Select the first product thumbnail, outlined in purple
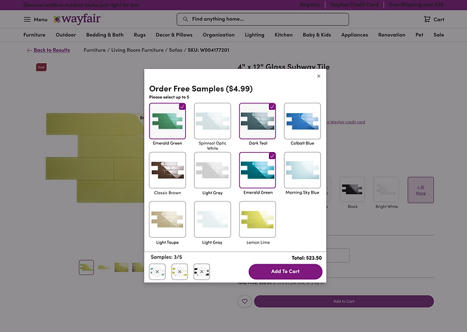467x332 pixels. click(86, 267)
